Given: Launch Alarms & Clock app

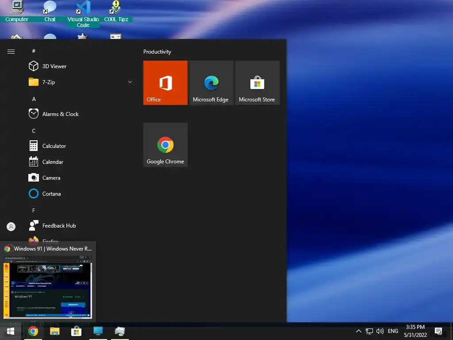Looking at the screenshot, I should [60, 114].
